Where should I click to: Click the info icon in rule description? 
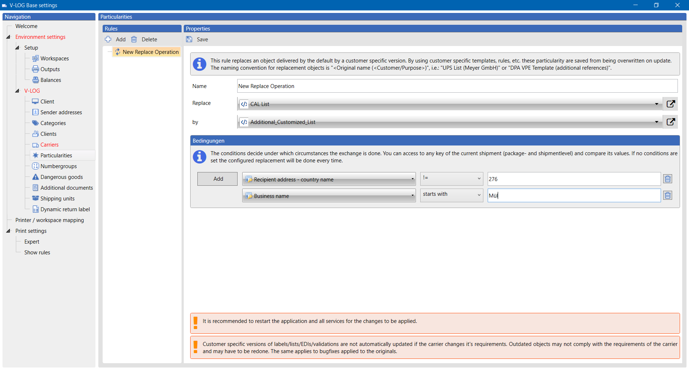200,64
